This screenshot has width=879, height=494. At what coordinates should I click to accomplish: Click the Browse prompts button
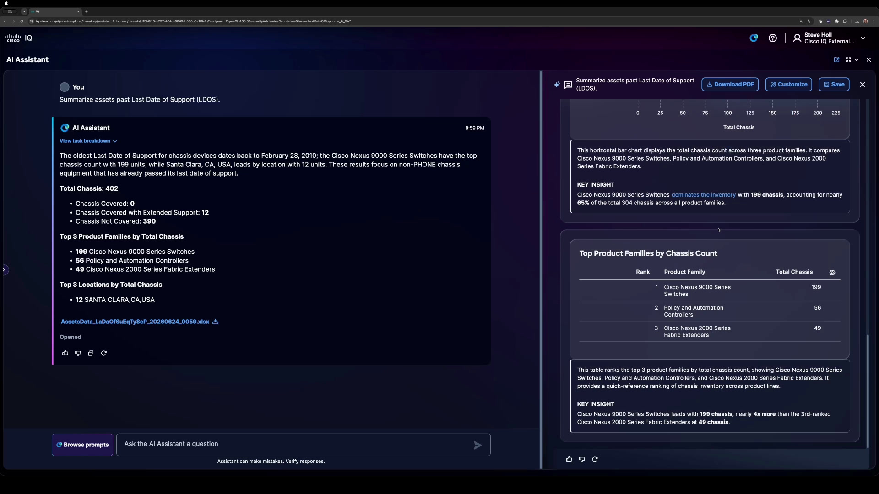82,445
